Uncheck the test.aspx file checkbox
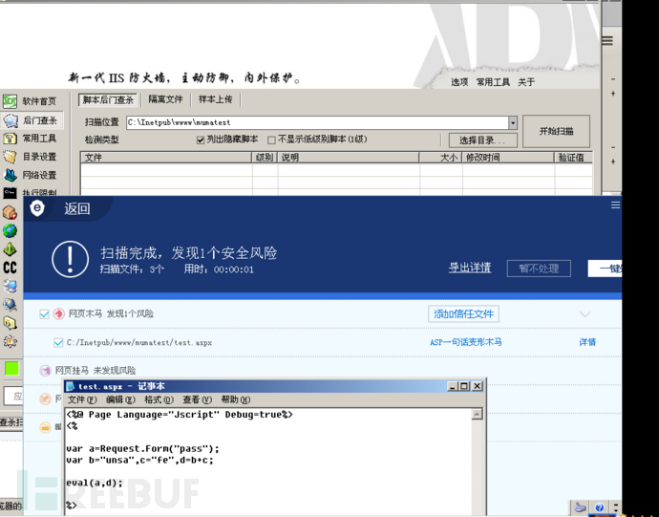This screenshot has height=517, width=659. click(x=58, y=342)
